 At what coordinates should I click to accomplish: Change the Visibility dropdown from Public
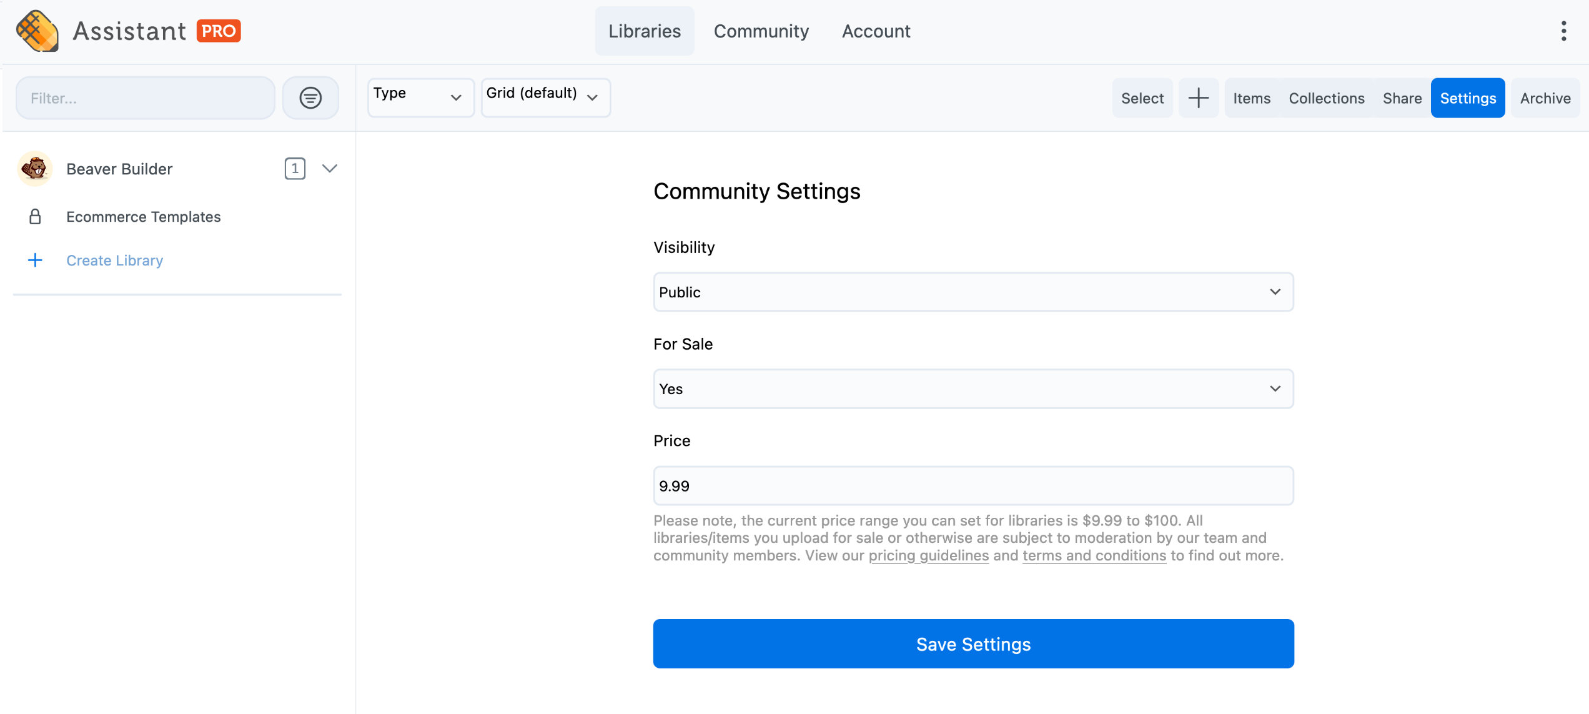(x=972, y=292)
